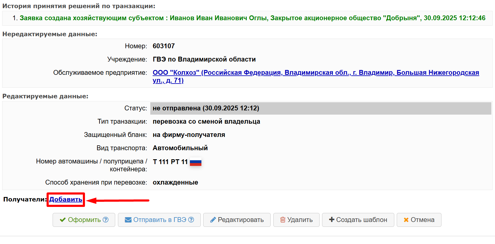
Task: Click the green history entry about Заявка создана
Action: tap(252, 18)
